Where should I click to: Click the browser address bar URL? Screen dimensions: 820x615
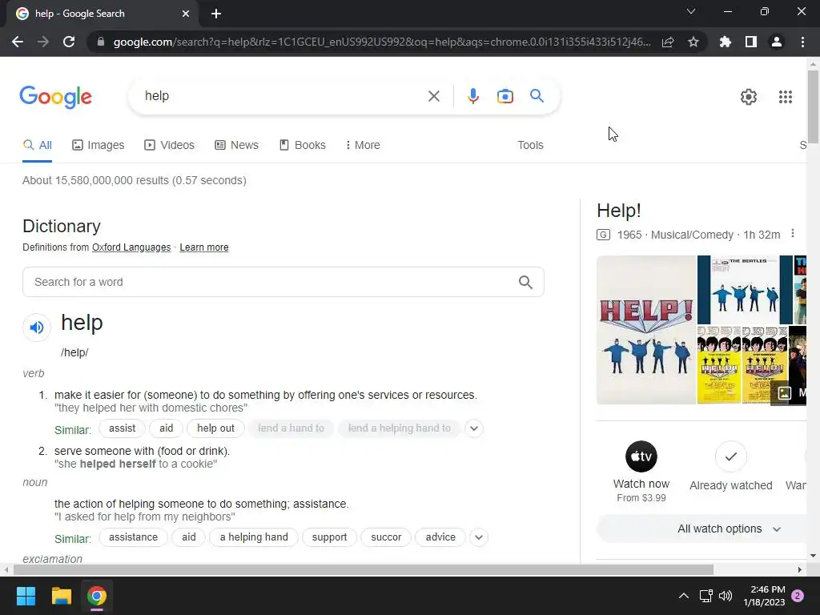point(382,42)
